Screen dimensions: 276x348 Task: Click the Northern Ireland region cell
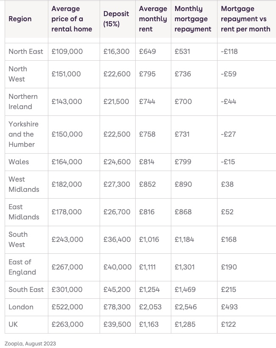click(23, 101)
